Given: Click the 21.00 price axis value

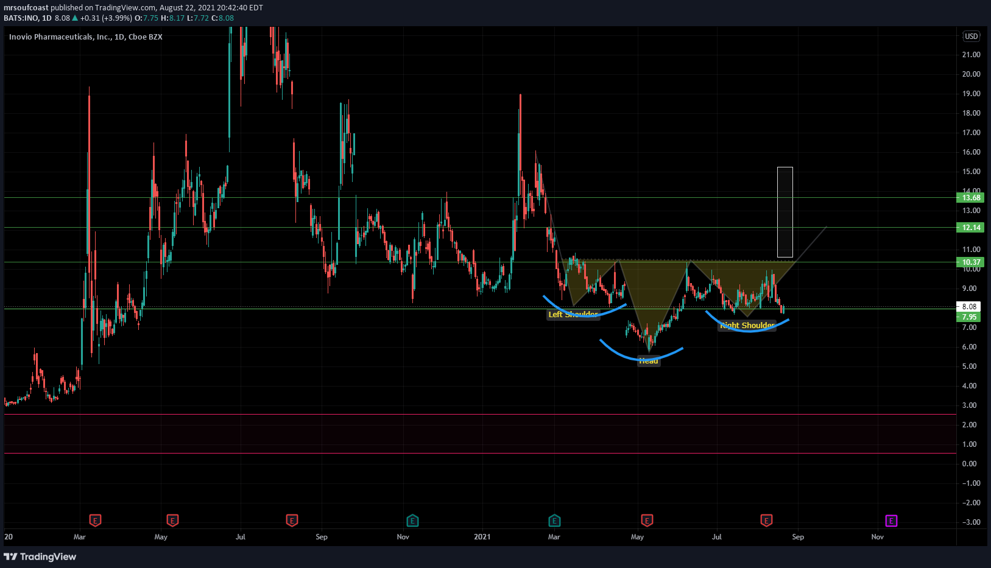Looking at the screenshot, I should pos(971,55).
